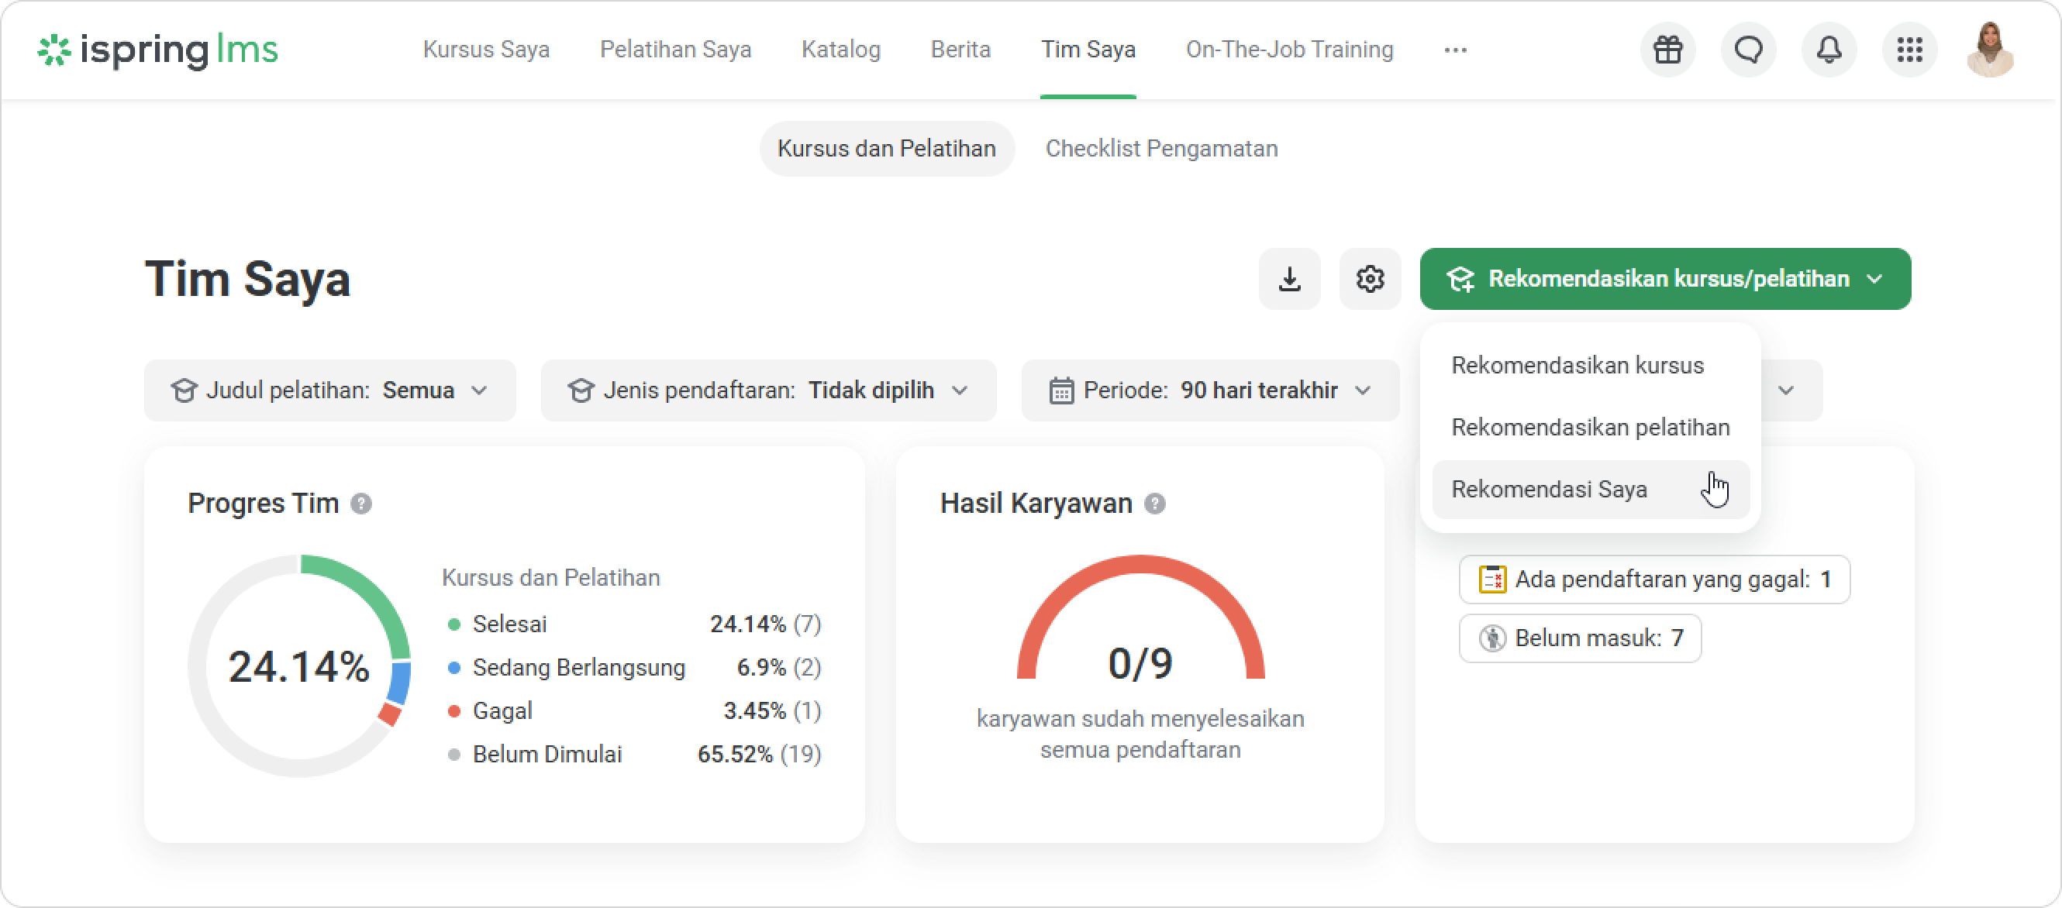Click the download report icon
The image size is (2062, 908).
click(x=1288, y=279)
